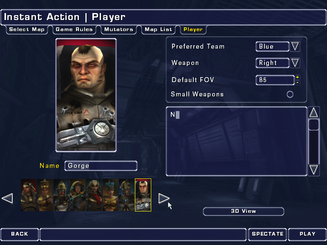Show previous characters with left arrow
The width and height of the screenshot is (327, 245).
[x=7, y=198]
